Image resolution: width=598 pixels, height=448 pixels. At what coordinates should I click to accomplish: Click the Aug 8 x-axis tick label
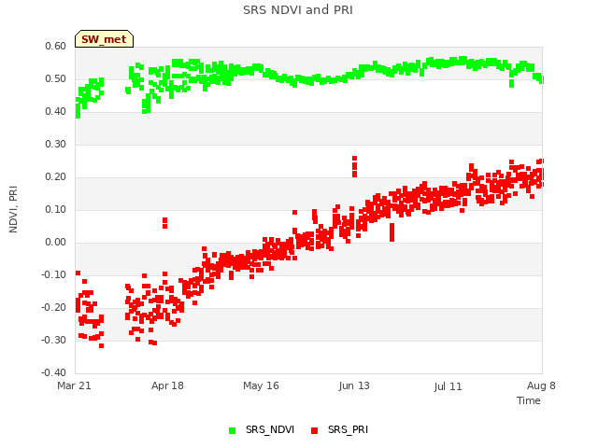click(541, 385)
